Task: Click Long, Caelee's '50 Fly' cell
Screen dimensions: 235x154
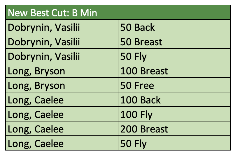Action: coord(134,144)
